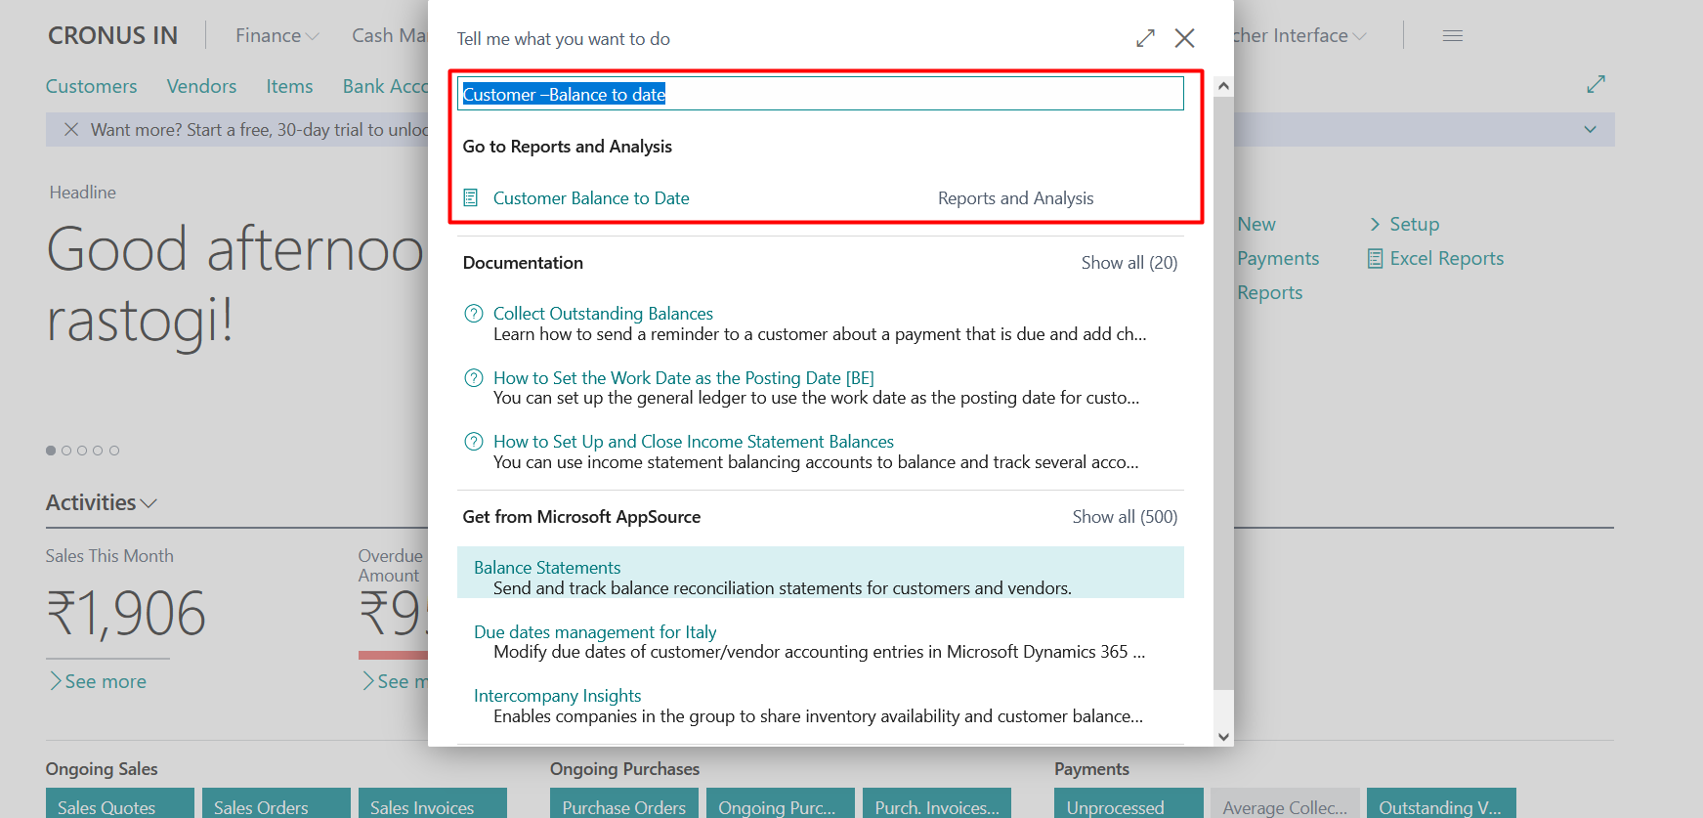Click the hamburger menu icon

[x=1453, y=35]
